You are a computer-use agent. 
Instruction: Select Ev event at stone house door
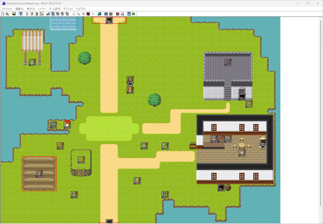click(x=242, y=97)
